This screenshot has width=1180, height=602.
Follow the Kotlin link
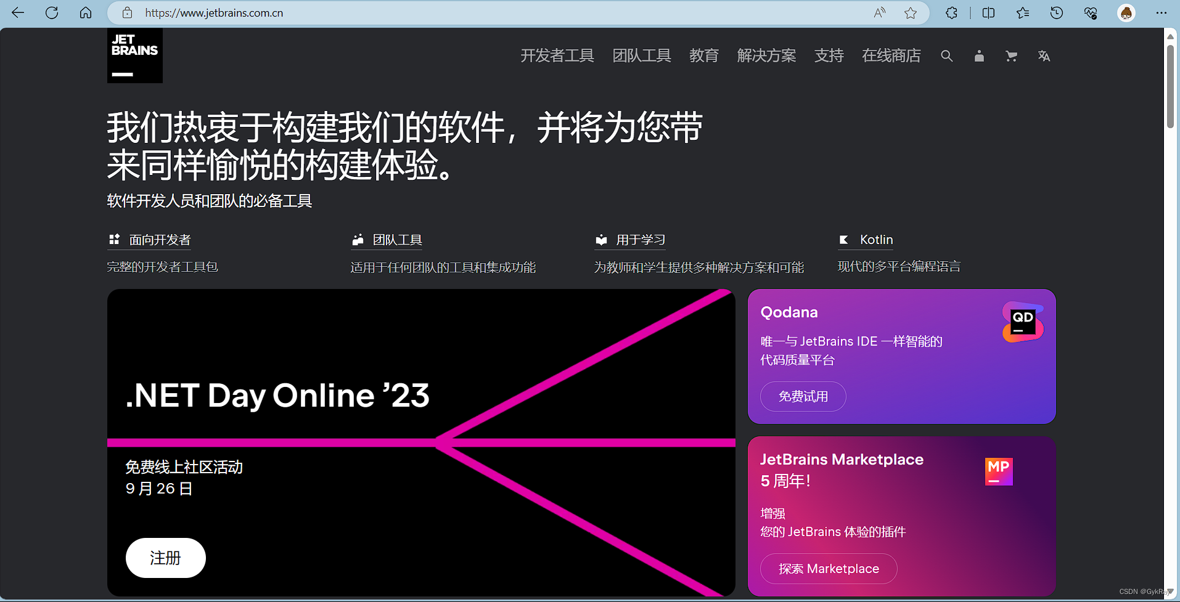click(x=877, y=240)
